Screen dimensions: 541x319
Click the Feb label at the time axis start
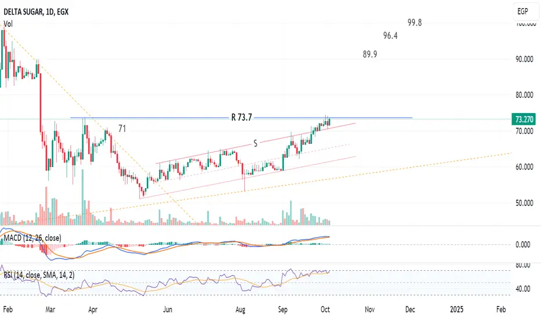pos(8,309)
